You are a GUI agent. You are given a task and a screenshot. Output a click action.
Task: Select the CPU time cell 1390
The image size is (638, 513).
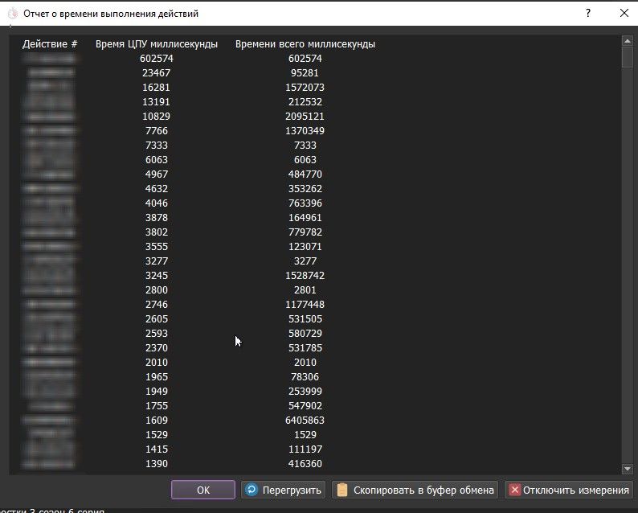(x=157, y=464)
